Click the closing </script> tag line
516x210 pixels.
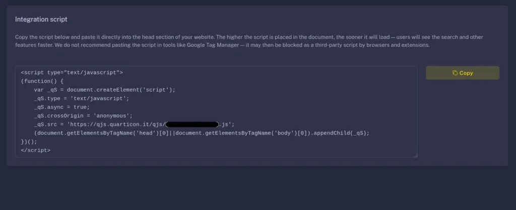pyautogui.click(x=36, y=150)
